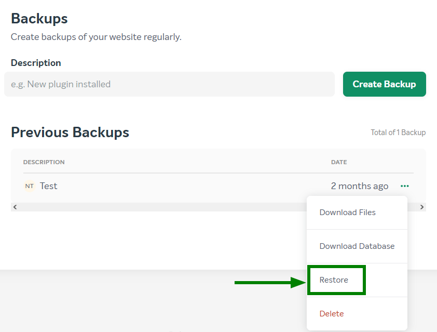Choose Download Database option
437x332 pixels.
(357, 246)
